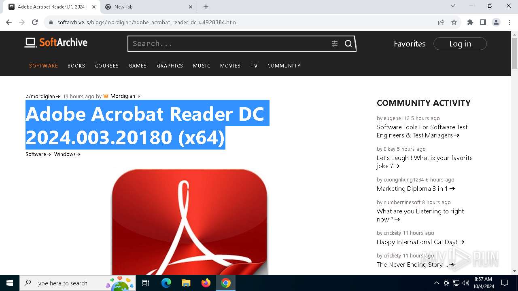This screenshot has height=291, width=518.
Task: Open Software Tools For Software Test Engineers post
Action: pos(422,131)
